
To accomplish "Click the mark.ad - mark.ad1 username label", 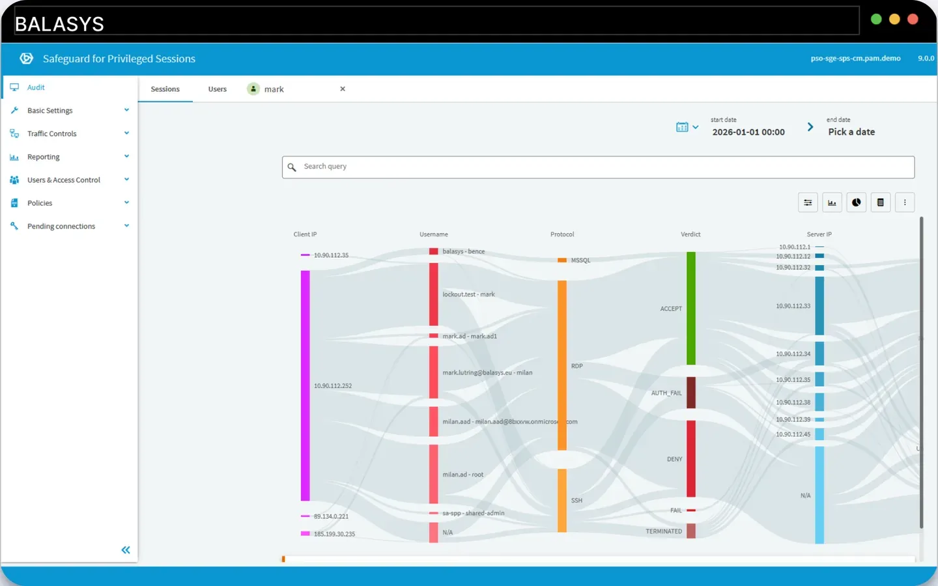I will tap(470, 337).
